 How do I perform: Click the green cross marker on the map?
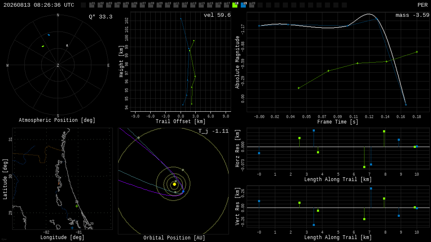pyautogui.click(x=77, y=206)
